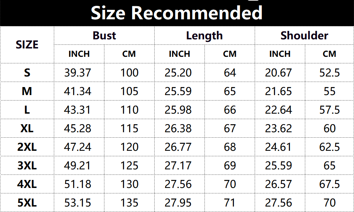Click the bust inch value 51.18
The width and height of the screenshot is (354, 212).
click(x=77, y=184)
